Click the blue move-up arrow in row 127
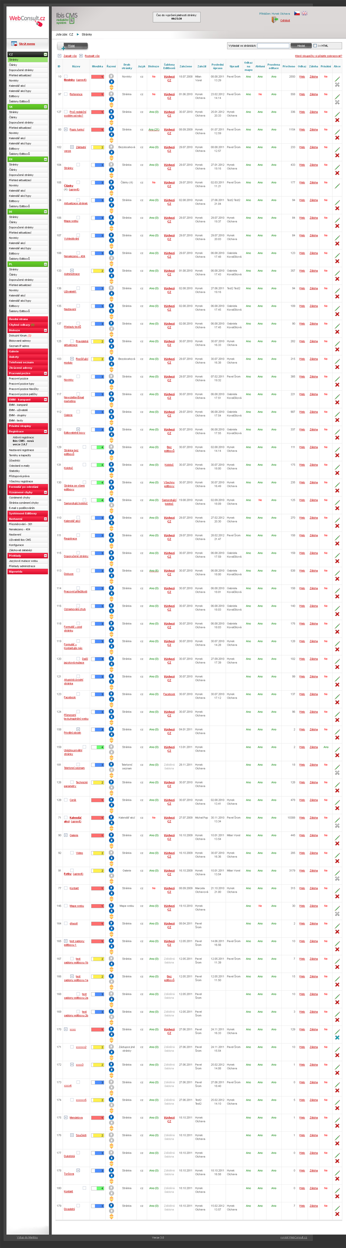The image size is (346, 1248). point(111,111)
